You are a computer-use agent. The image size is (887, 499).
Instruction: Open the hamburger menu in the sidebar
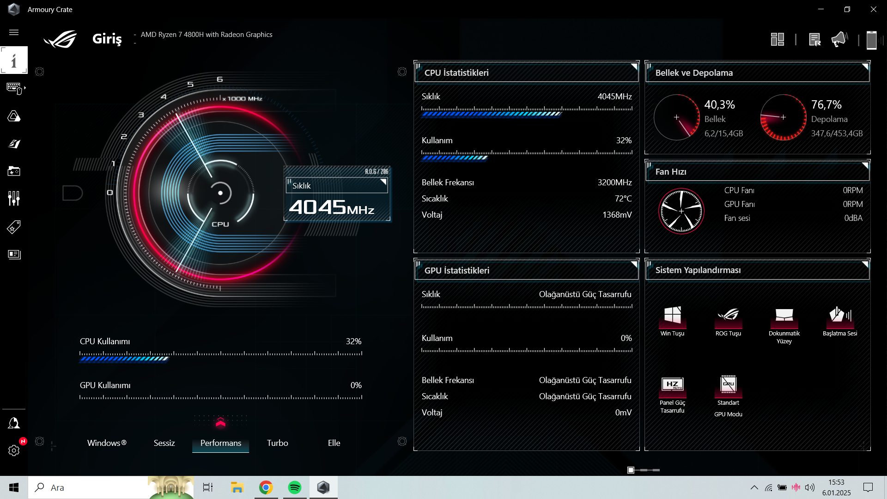click(x=14, y=32)
